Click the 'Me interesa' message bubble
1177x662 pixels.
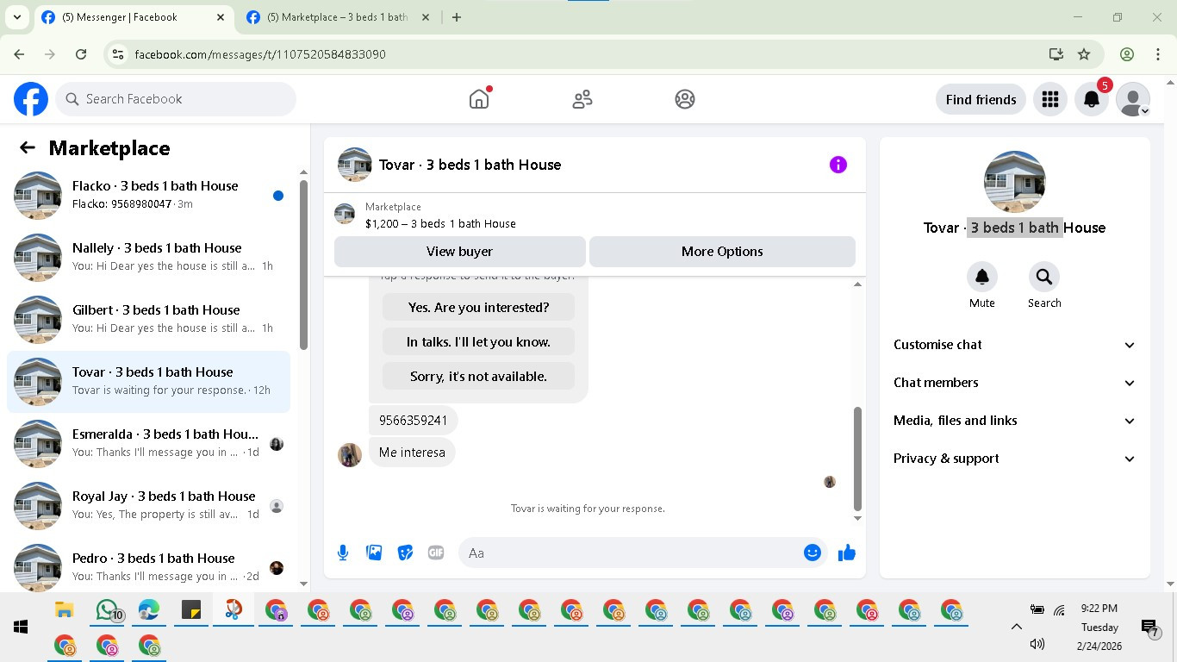tap(412, 453)
